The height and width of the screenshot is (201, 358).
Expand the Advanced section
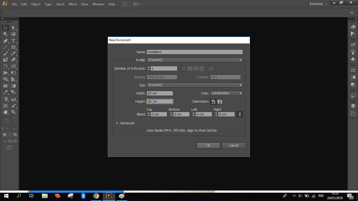tap(117, 123)
